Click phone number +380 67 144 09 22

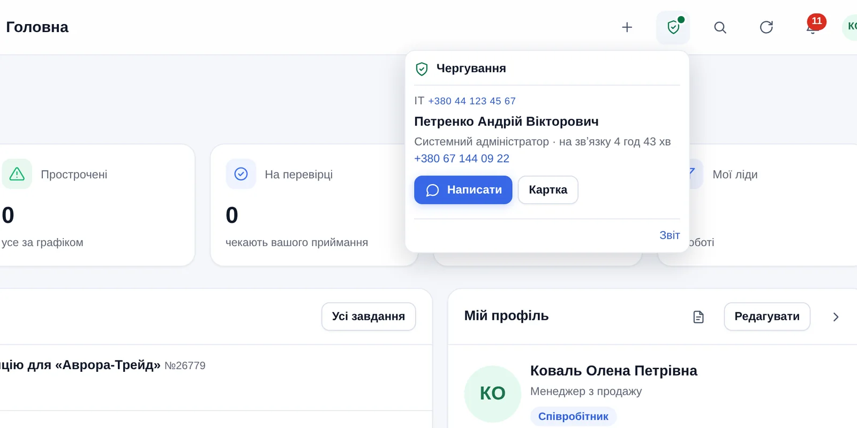462,159
